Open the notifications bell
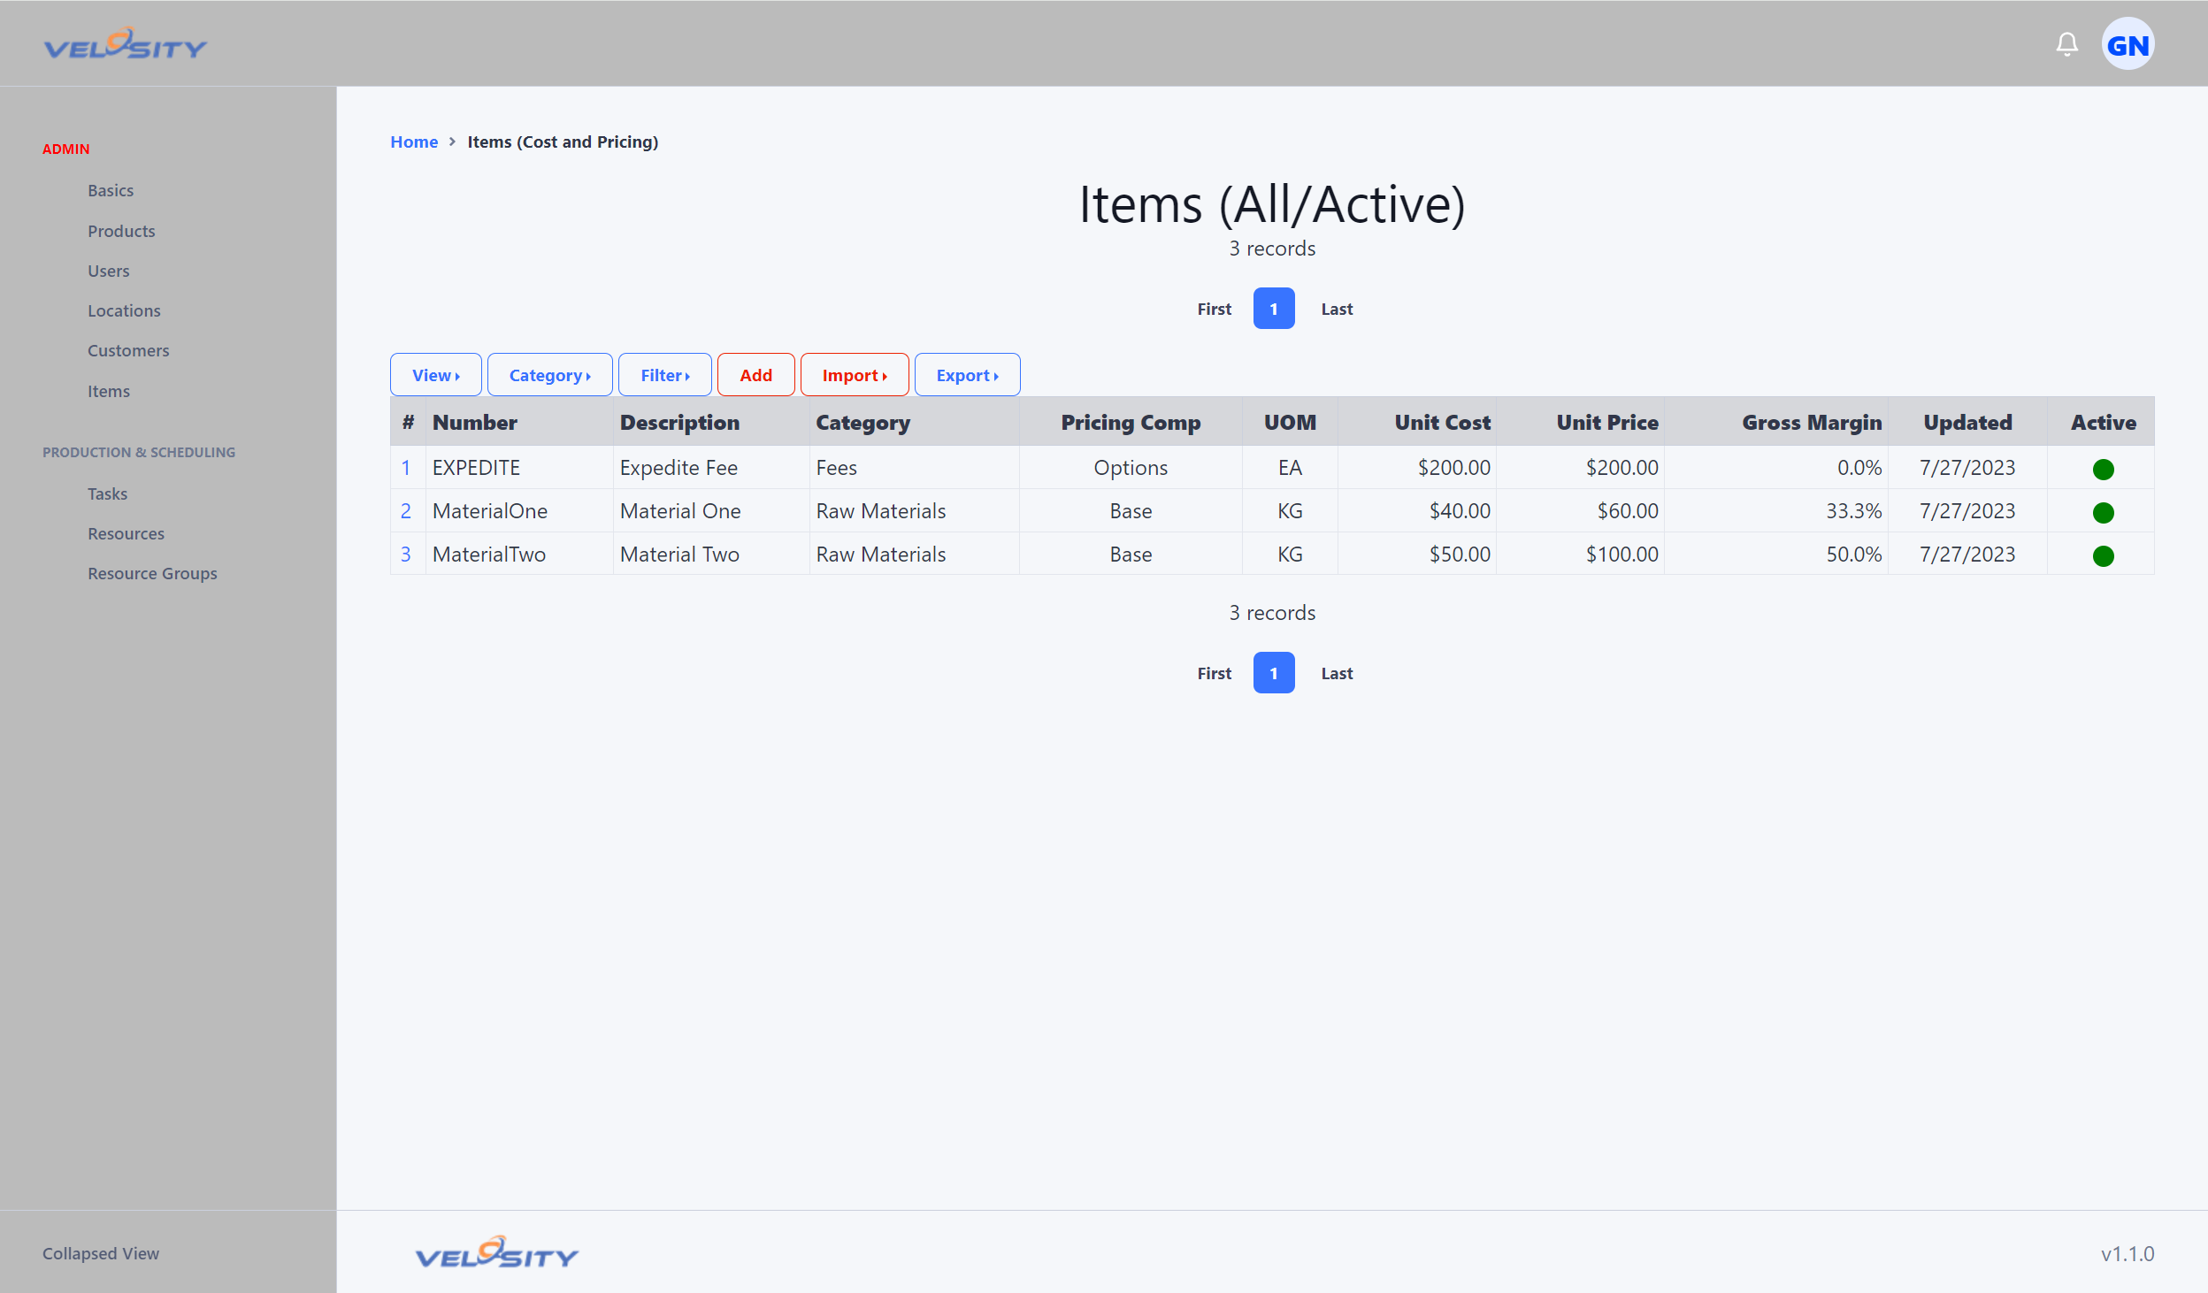The image size is (2208, 1293). click(2066, 44)
